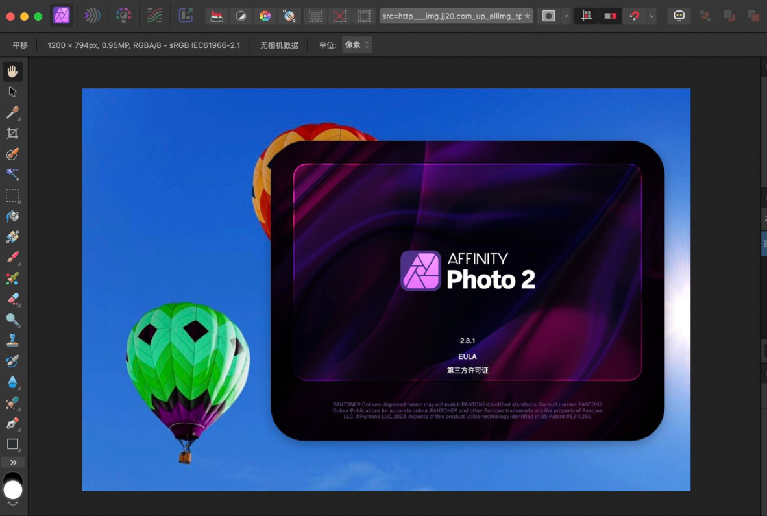Switch to the Develop Persona
Viewport: 767px width, 516px height.
click(x=123, y=16)
